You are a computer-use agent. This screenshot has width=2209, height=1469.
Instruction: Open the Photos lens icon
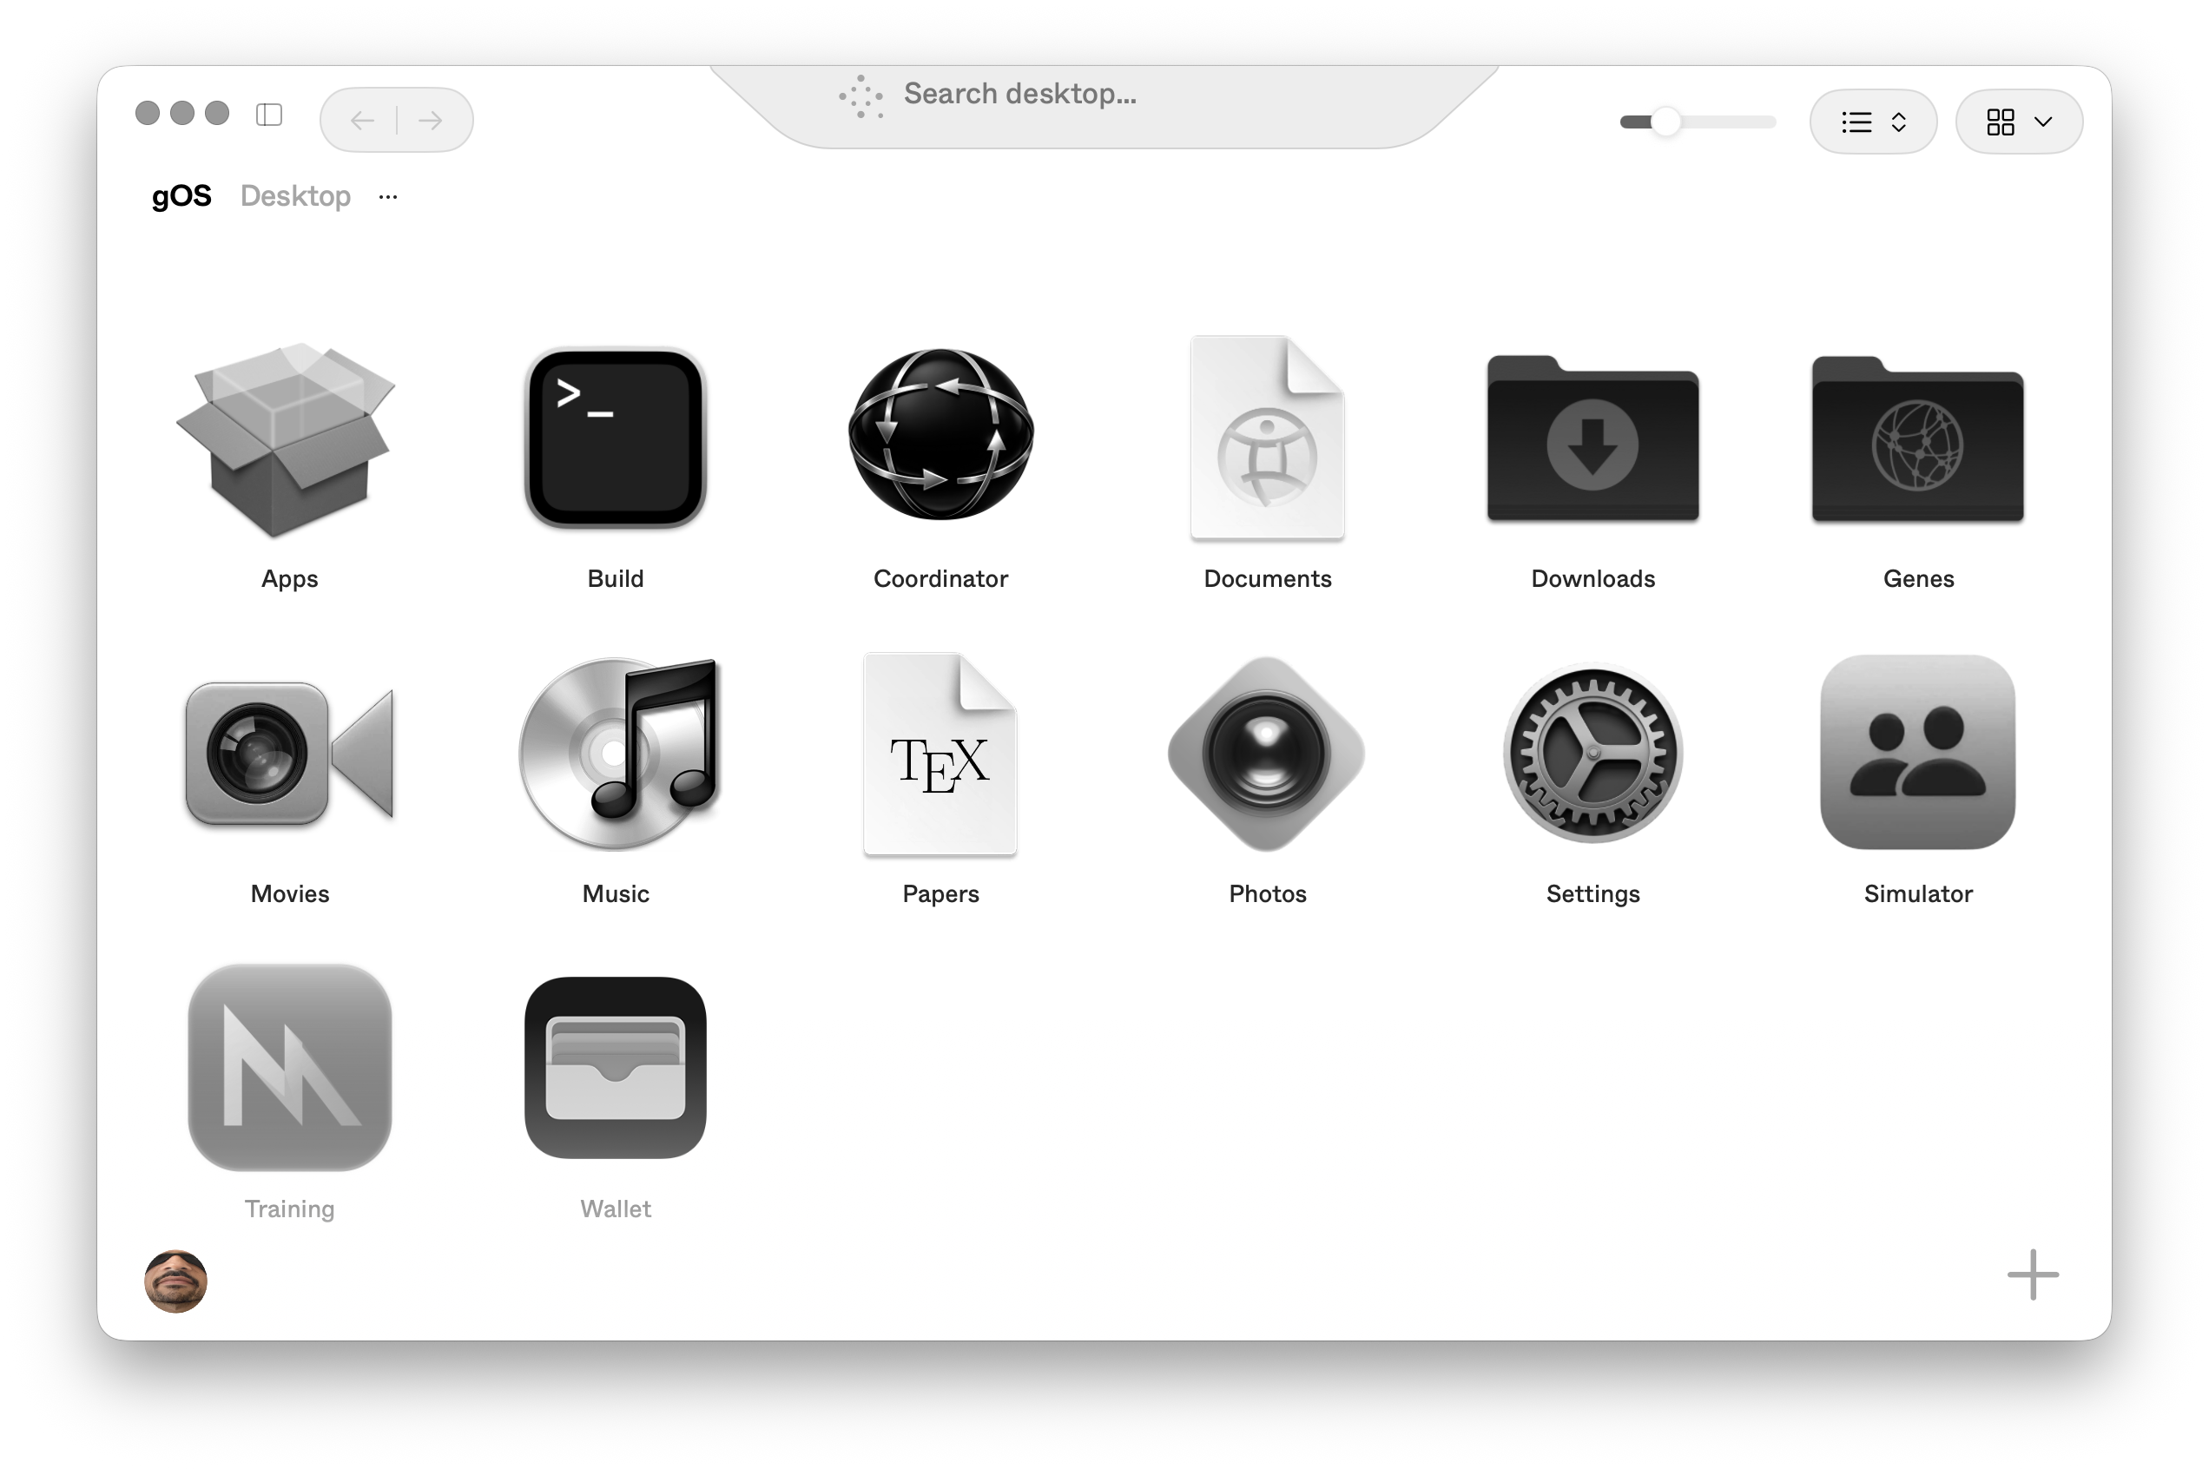(1266, 754)
